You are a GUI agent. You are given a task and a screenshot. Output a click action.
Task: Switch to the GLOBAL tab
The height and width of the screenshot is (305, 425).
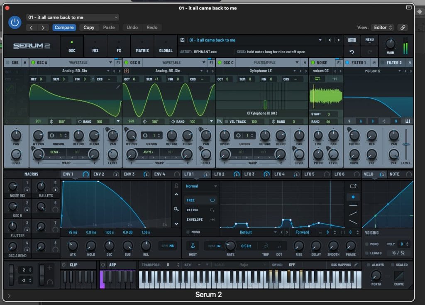[166, 46]
